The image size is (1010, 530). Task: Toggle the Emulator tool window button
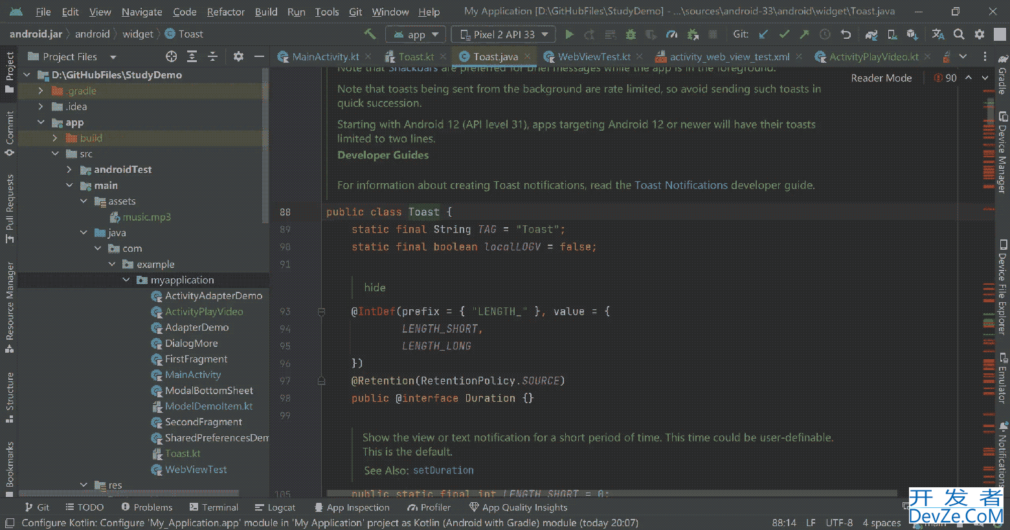point(1002,378)
